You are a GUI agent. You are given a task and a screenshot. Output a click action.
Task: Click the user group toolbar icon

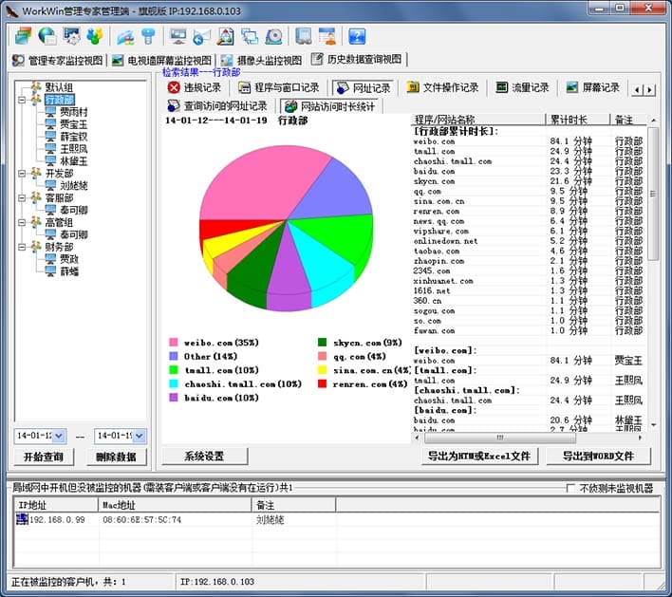(95, 36)
